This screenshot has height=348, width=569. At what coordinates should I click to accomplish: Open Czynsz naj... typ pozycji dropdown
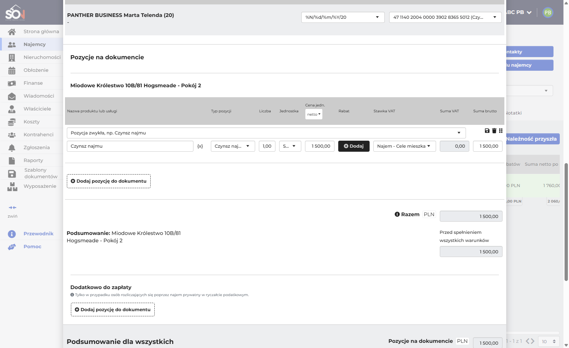click(x=233, y=146)
